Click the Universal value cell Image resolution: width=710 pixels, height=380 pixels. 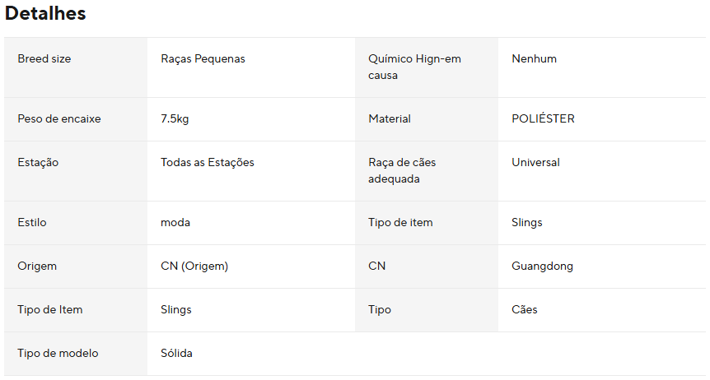602,171
